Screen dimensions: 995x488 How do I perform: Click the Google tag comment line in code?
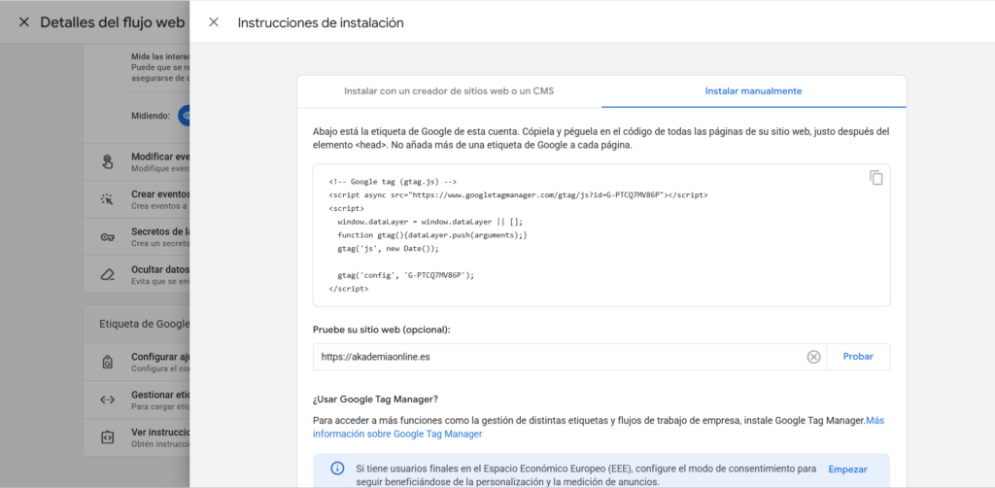pyautogui.click(x=394, y=182)
